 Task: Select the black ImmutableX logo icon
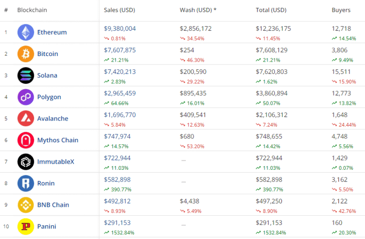pos(26,162)
